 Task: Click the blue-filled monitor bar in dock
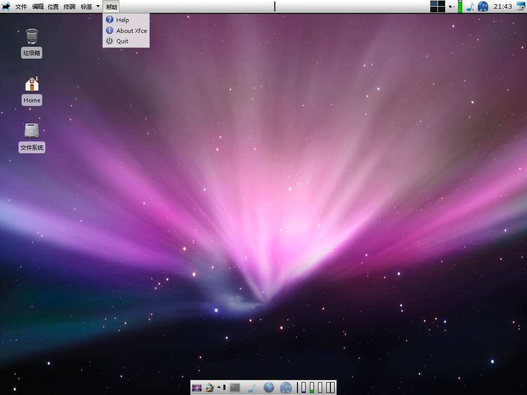point(304,388)
